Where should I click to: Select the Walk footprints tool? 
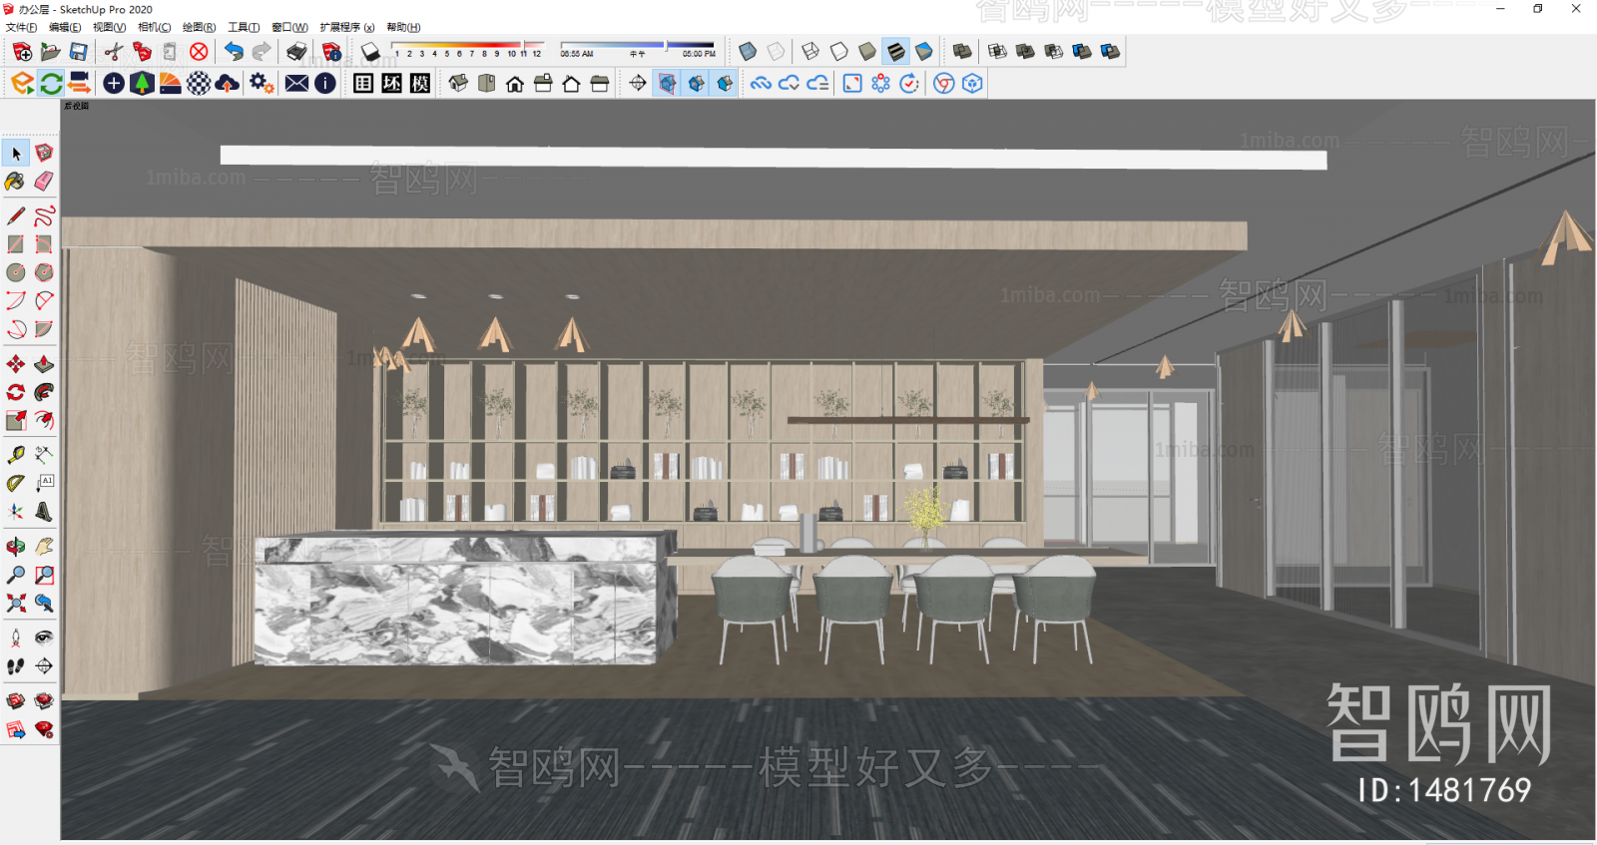click(16, 665)
